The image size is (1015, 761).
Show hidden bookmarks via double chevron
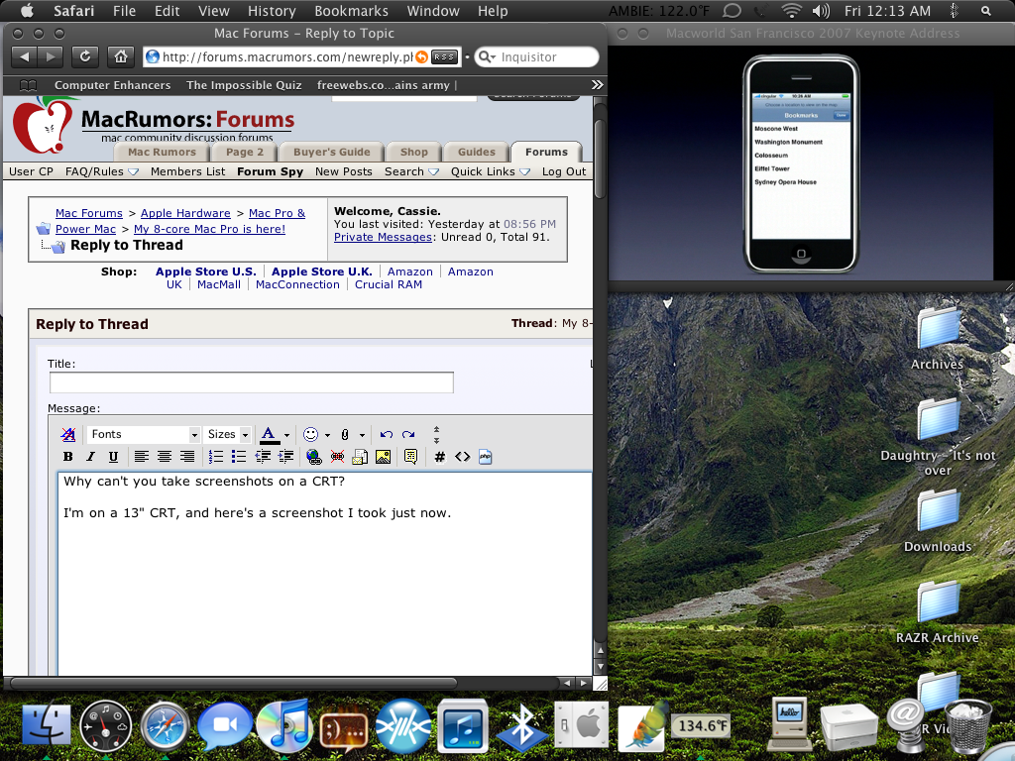[597, 85]
